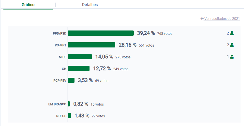Select the CH green results bar
Image resolution: width=244 pixels, height=126 pixels.
tap(79, 68)
